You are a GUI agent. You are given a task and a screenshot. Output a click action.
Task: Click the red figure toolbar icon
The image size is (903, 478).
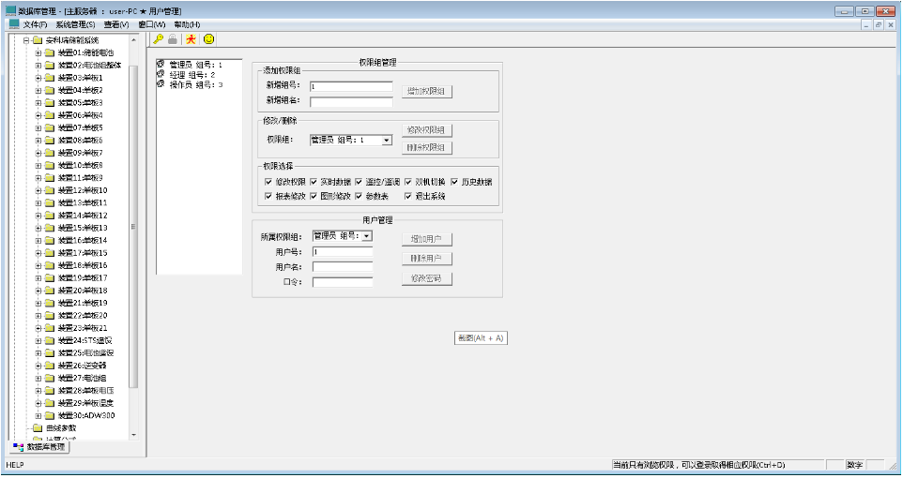pos(191,39)
